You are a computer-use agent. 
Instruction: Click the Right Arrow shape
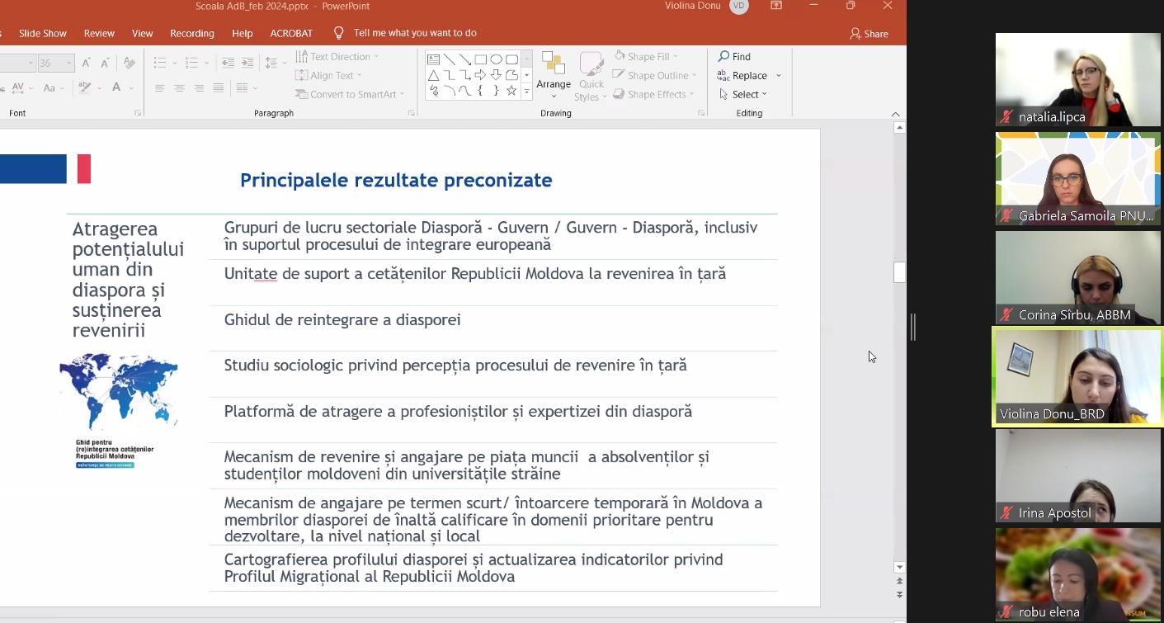point(480,75)
